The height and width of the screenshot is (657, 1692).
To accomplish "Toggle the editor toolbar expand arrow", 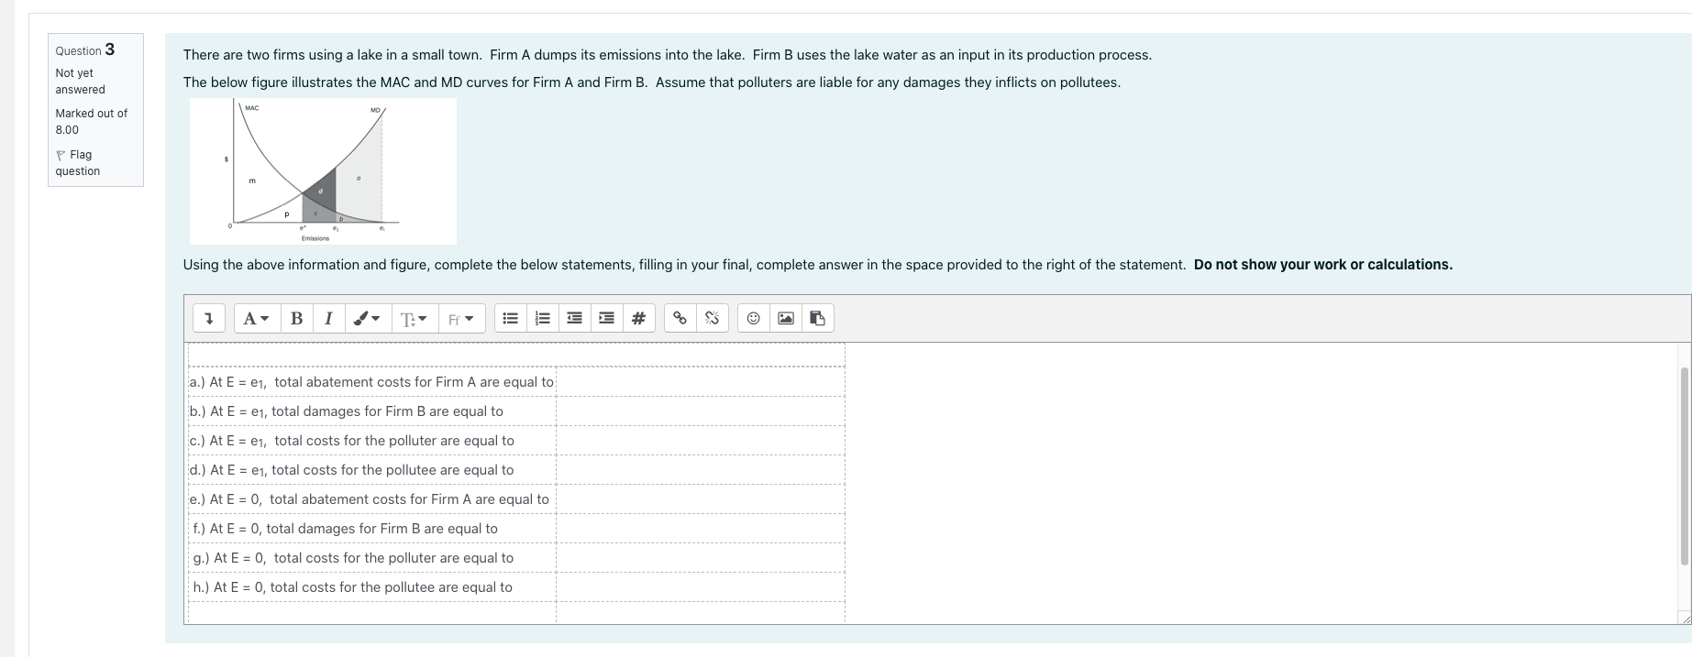I will pyautogui.click(x=209, y=318).
